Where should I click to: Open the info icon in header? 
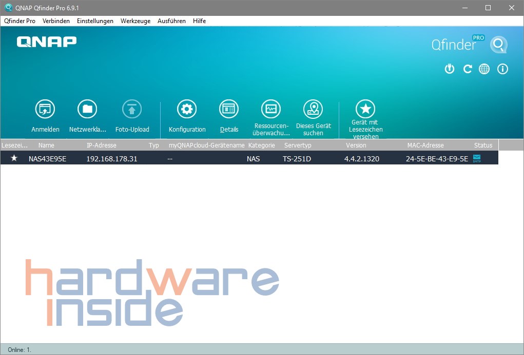click(502, 69)
